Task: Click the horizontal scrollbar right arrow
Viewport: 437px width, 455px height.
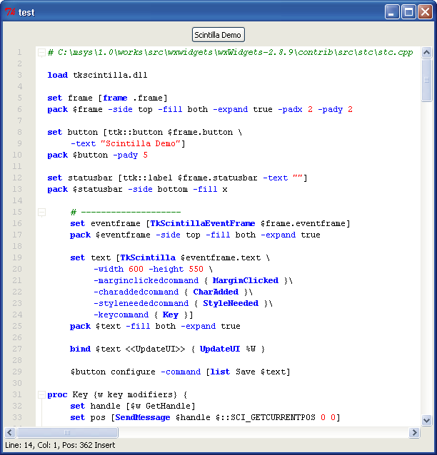Action: 414,433
